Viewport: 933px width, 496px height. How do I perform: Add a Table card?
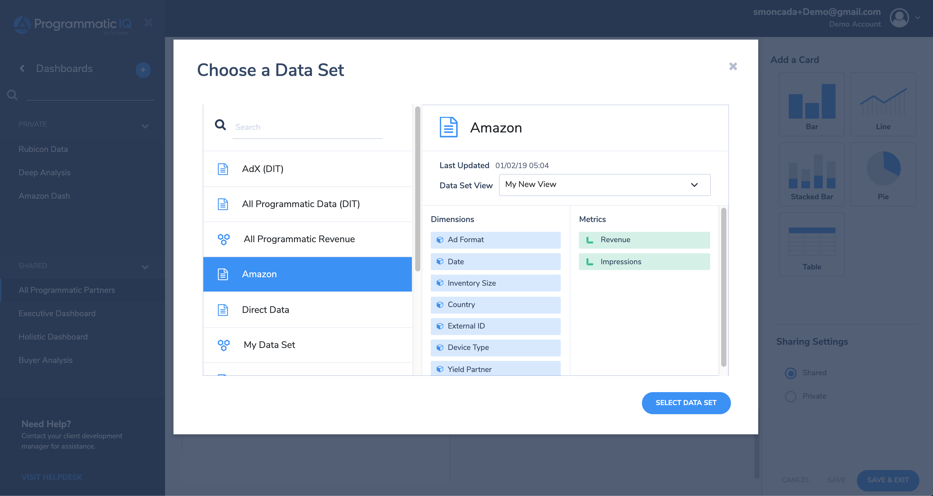pos(811,244)
